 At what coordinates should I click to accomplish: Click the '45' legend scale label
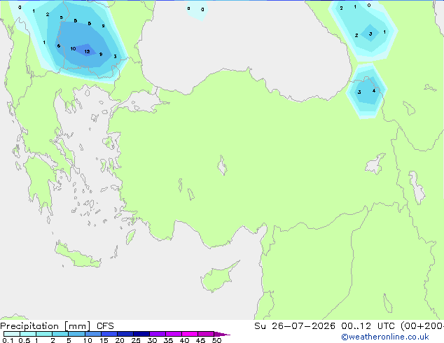point(200,340)
